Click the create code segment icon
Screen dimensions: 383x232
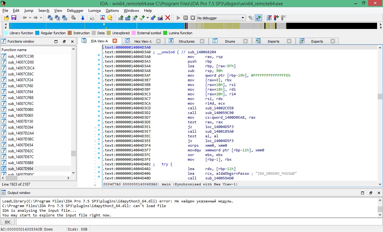click(x=121, y=18)
